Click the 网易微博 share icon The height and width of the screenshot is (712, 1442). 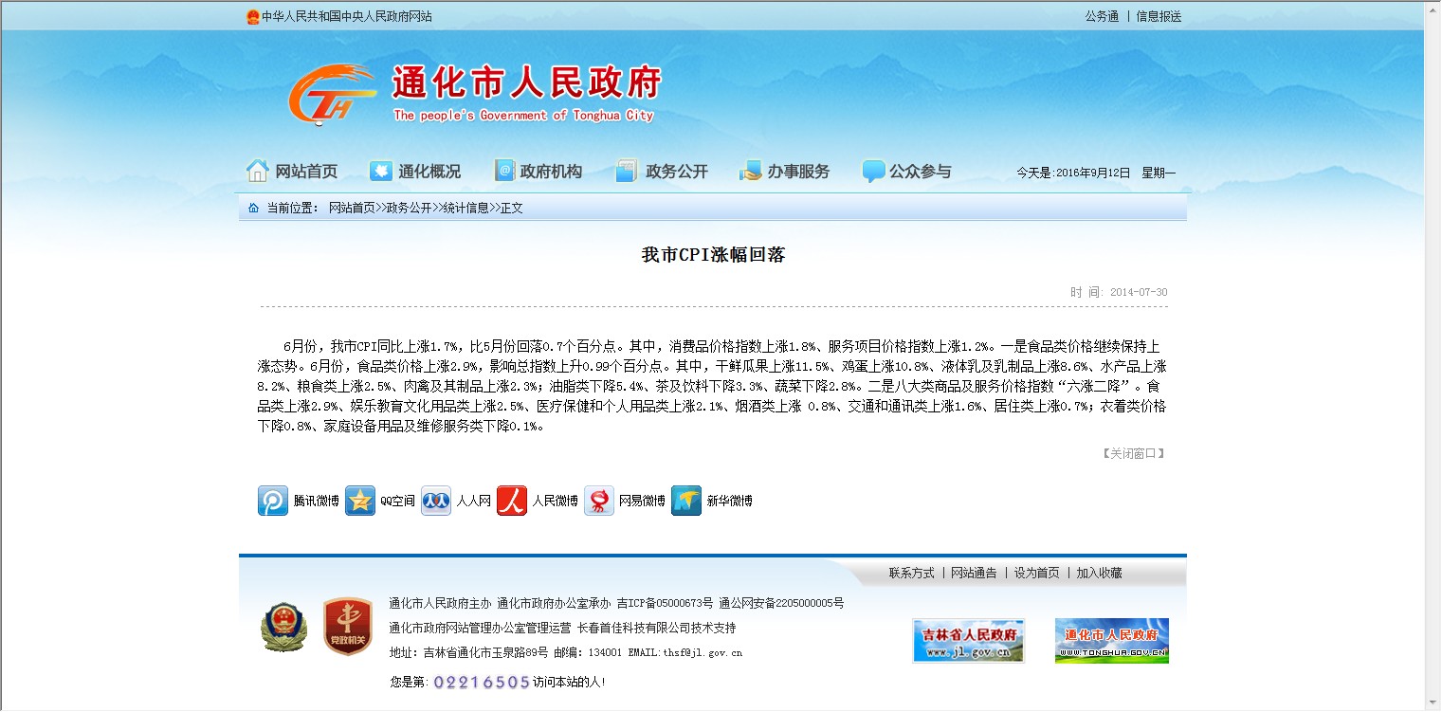(x=599, y=501)
